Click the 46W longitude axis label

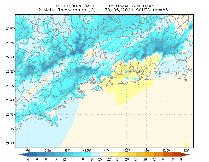[27, 150]
